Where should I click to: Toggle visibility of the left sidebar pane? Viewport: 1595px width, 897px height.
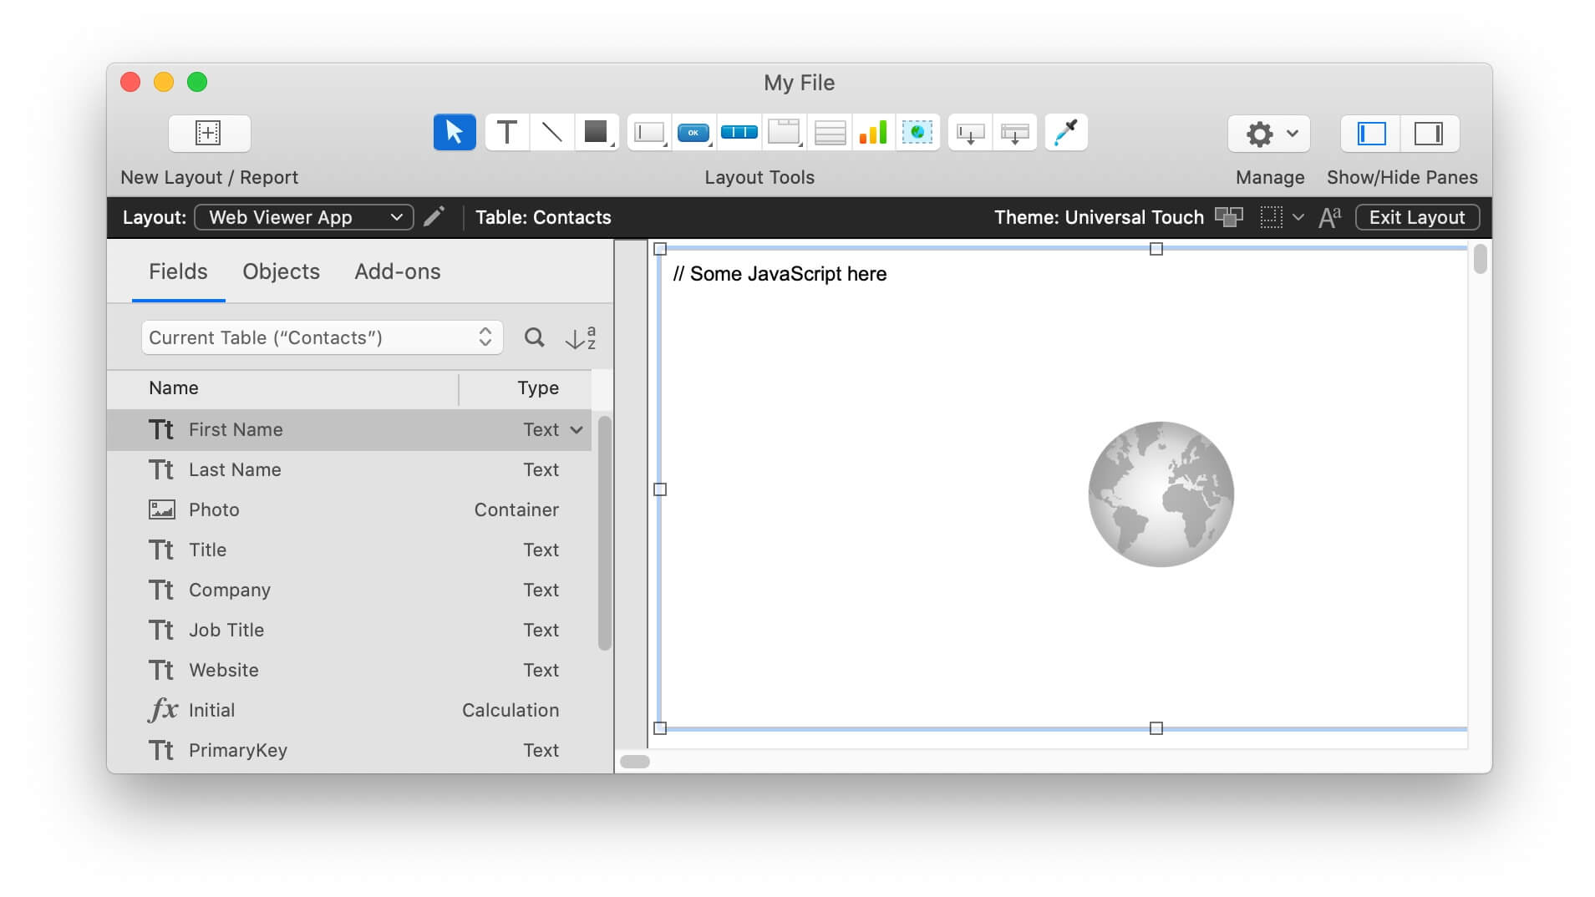[x=1370, y=133]
